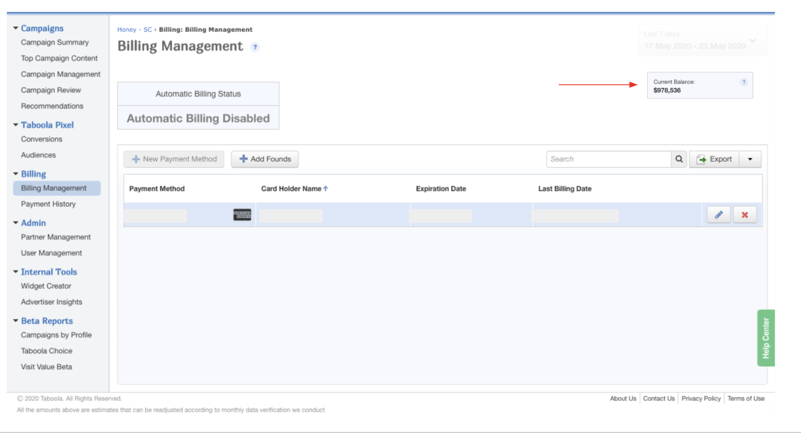Viewport: 801px width, 433px height.
Task: Click the Automatic Billing Disabled text
Action: 199,118
